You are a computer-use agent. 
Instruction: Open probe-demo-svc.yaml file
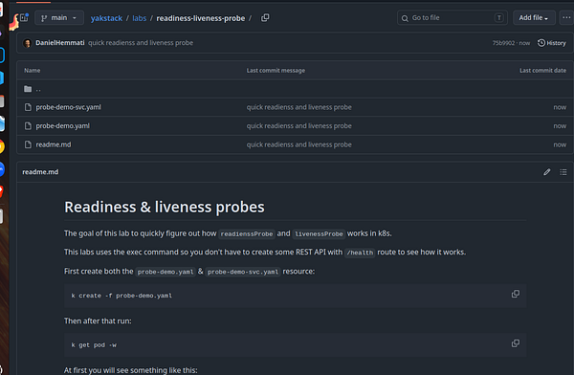(68, 107)
